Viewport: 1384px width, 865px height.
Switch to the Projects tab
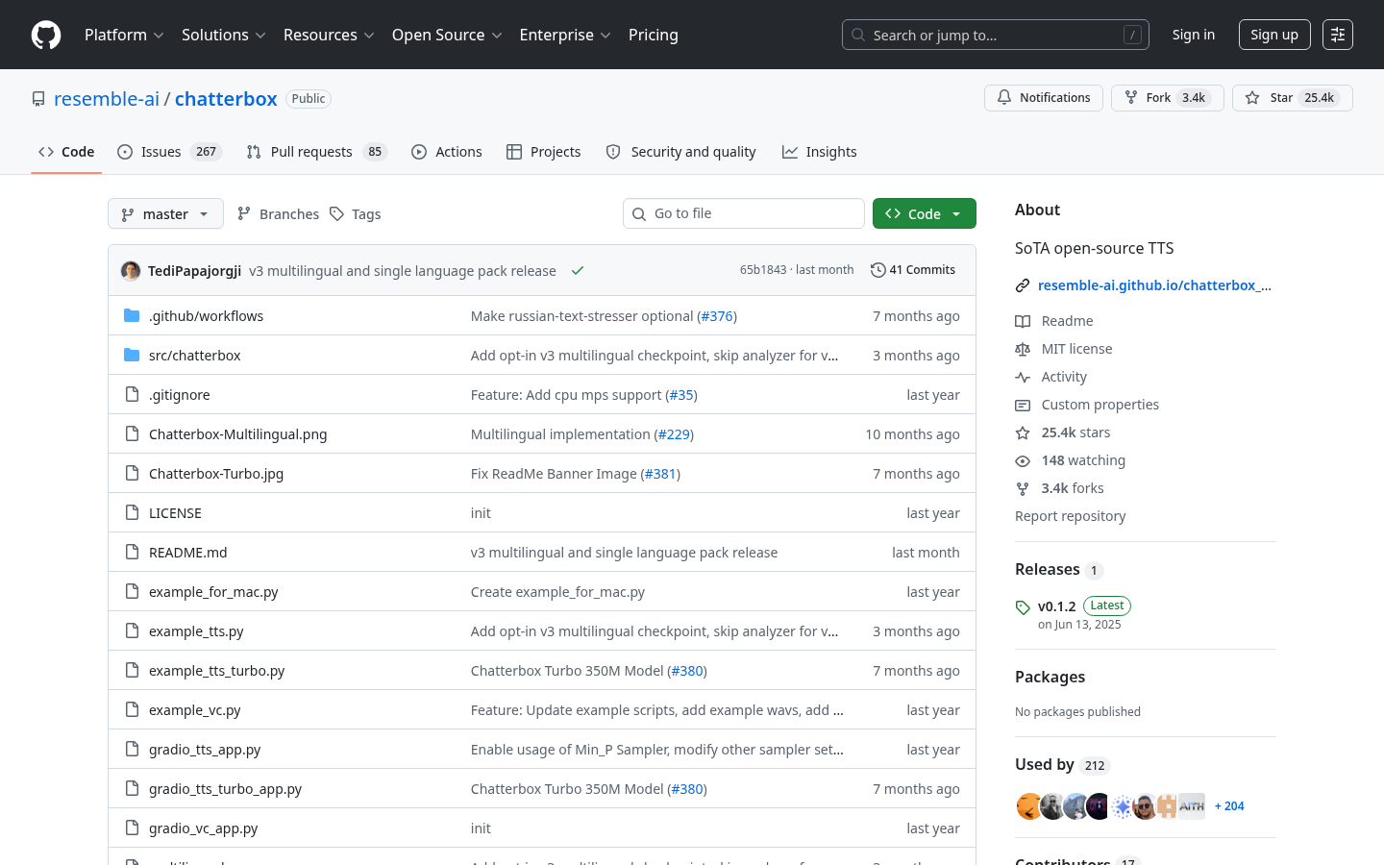click(x=544, y=152)
